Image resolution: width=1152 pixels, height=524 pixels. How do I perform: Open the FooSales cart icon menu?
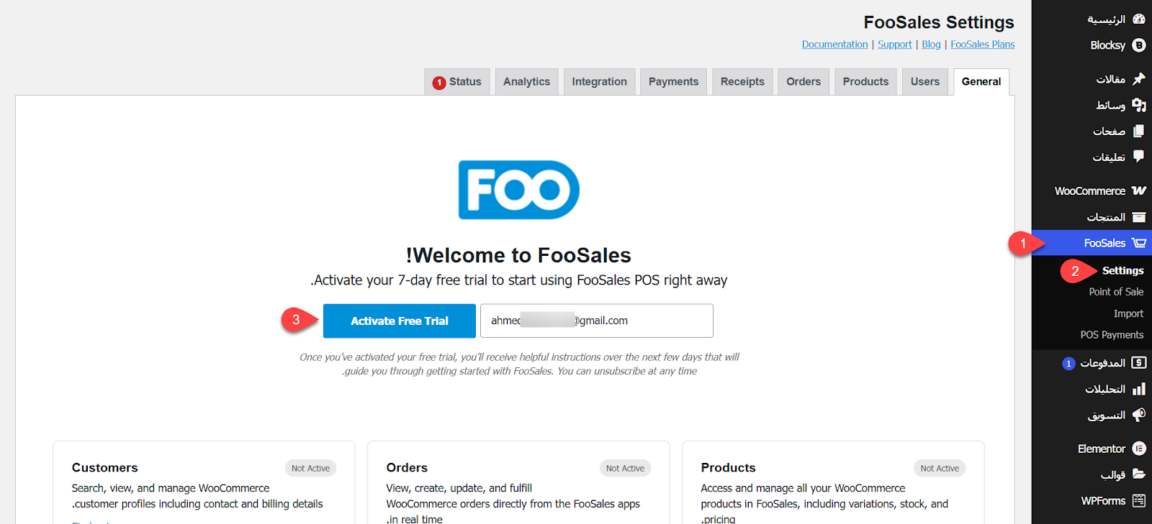[x=1138, y=243]
